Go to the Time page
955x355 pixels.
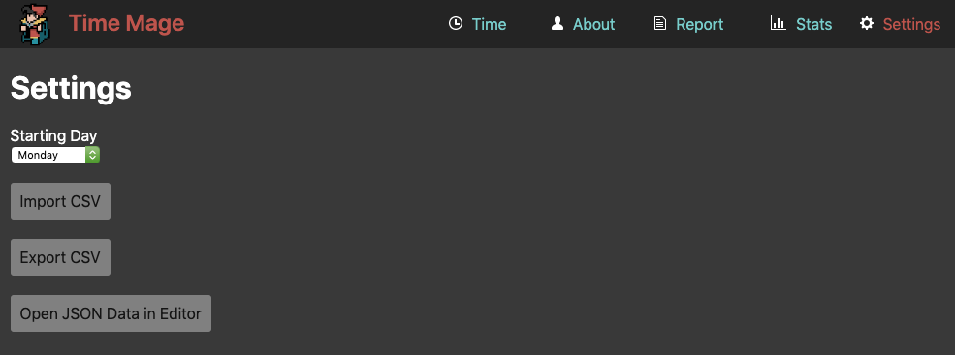point(489,24)
